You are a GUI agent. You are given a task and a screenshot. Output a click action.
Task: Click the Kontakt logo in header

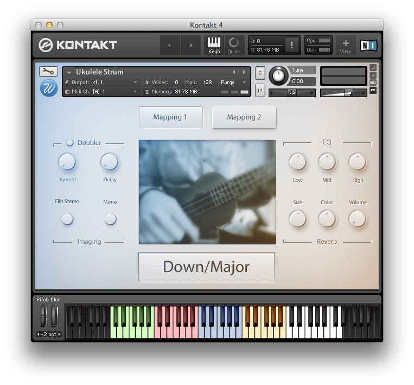[x=78, y=45]
